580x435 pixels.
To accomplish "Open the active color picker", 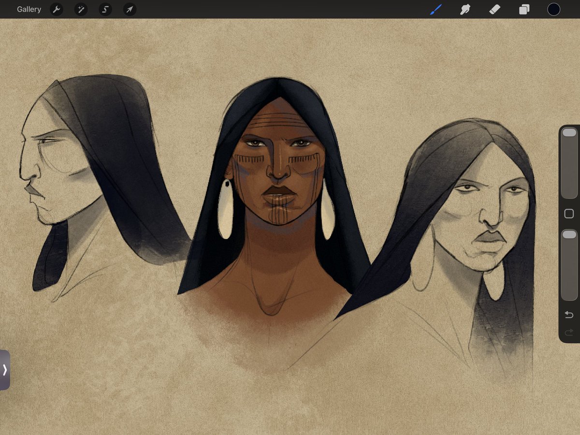I will pyautogui.click(x=554, y=9).
